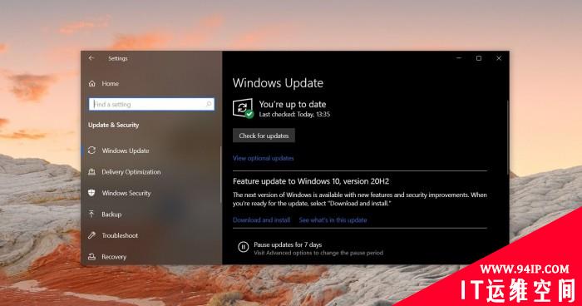
Task: Open the Delivery Optimization icon
Action: [91, 172]
